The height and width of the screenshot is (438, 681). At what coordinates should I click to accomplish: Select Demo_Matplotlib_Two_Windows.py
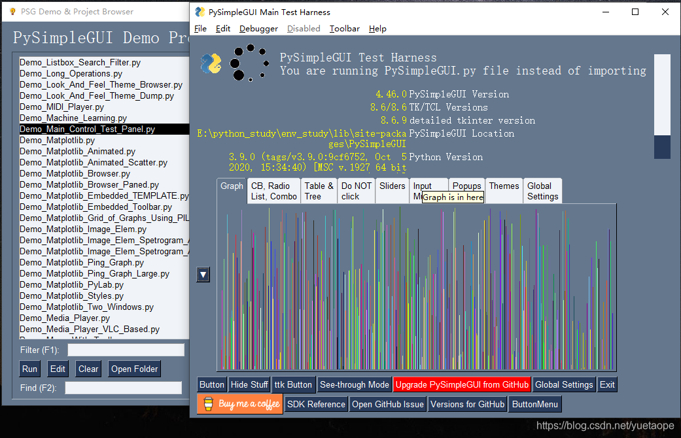click(x=104, y=307)
